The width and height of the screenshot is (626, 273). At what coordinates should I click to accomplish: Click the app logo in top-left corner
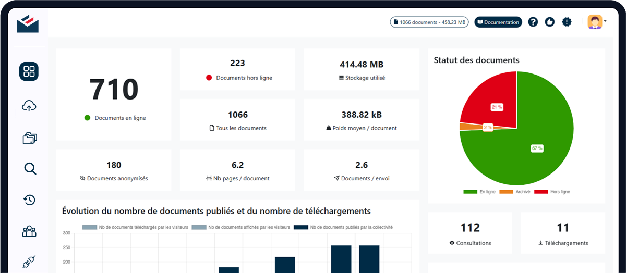pyautogui.click(x=28, y=23)
